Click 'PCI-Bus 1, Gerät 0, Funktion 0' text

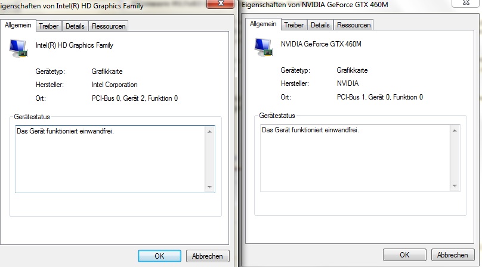tap(380, 97)
